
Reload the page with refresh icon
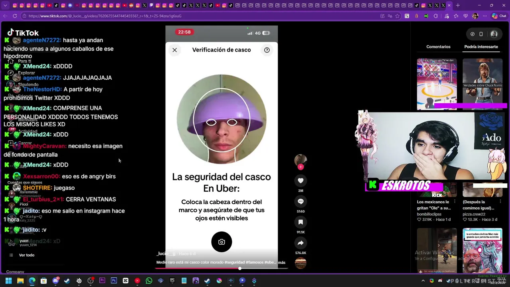(15, 16)
